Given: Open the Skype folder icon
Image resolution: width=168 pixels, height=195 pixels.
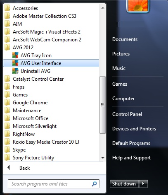Looking at the screenshot, I should click(x=7, y=150).
